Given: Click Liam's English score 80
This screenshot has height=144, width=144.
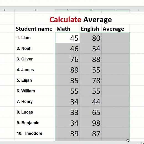Looking at the screenshot, I should pyautogui.click(x=91, y=38).
